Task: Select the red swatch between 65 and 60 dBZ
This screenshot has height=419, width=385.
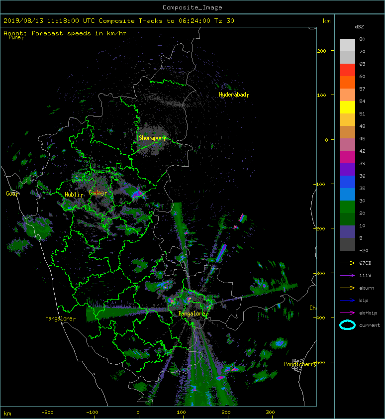Action: [x=347, y=70]
